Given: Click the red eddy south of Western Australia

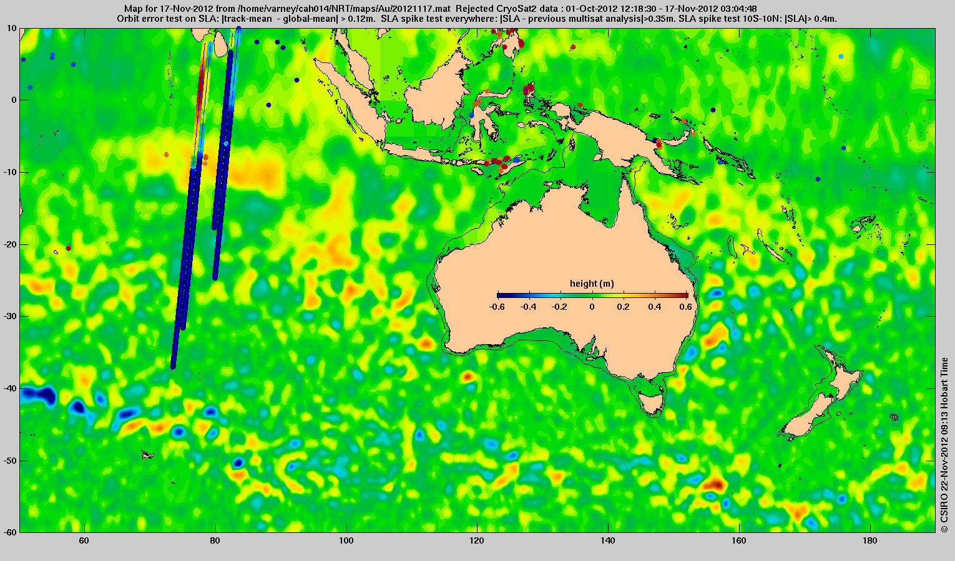Looking at the screenshot, I should pyautogui.click(x=468, y=376).
